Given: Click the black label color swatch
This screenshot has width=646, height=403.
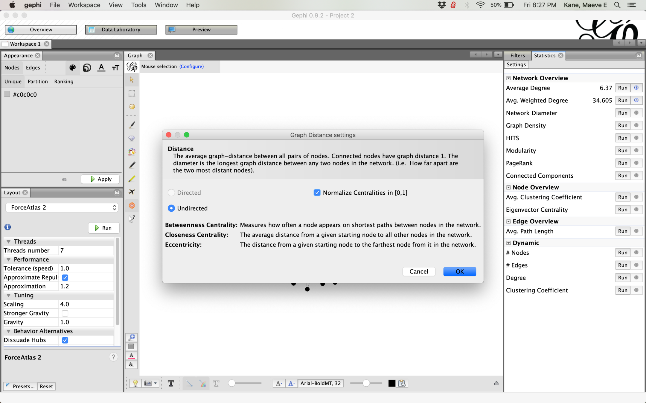Looking at the screenshot, I should 391,383.
